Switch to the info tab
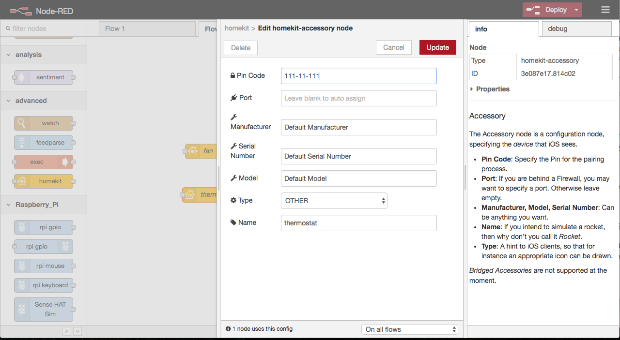Image resolution: width=620 pixels, height=340 pixels. pos(504,29)
